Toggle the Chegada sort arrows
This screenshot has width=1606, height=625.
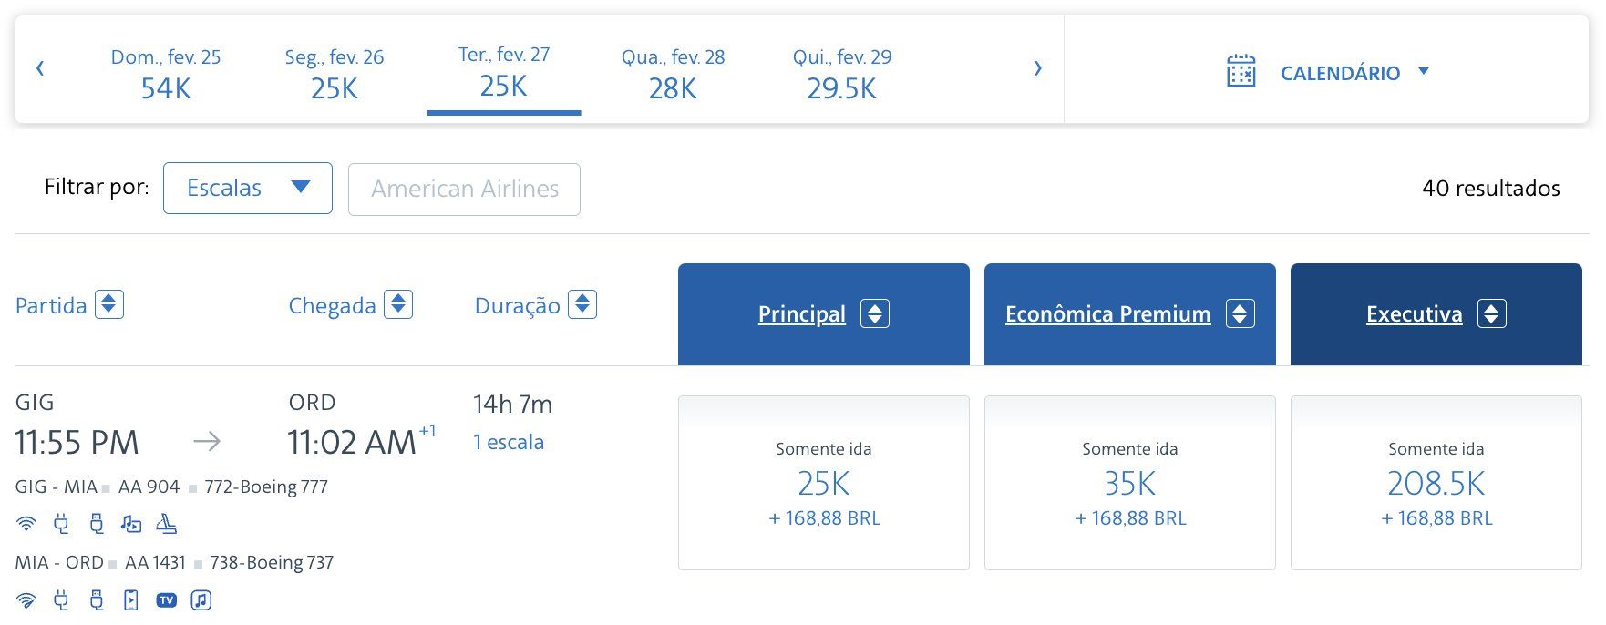coord(398,304)
